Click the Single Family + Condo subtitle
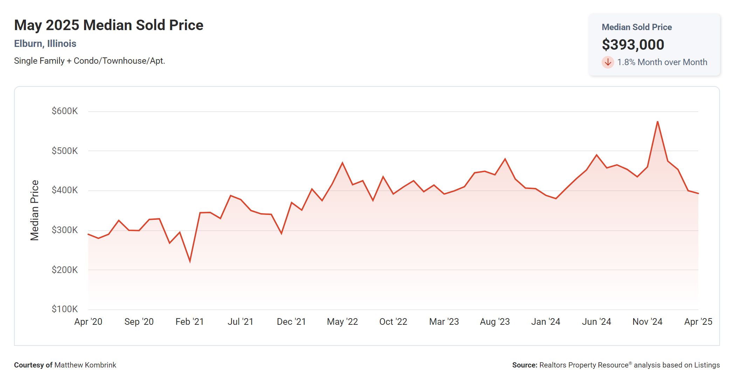 (89, 61)
